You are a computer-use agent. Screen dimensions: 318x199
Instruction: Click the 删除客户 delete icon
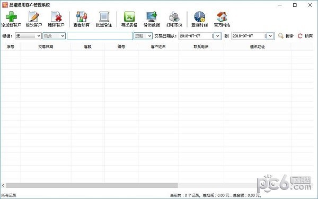click(56, 16)
